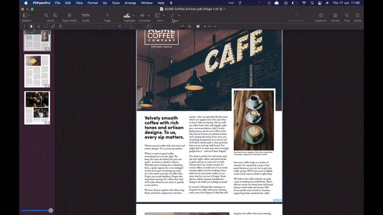The image size is (383, 215).
Task: Expand the Sidebar options chevron
Action: [29, 15]
